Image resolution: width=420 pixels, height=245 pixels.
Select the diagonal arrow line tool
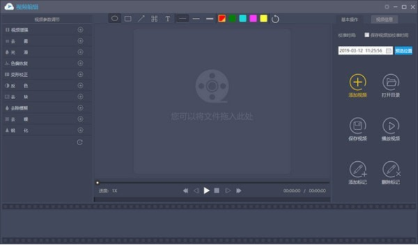141,19
